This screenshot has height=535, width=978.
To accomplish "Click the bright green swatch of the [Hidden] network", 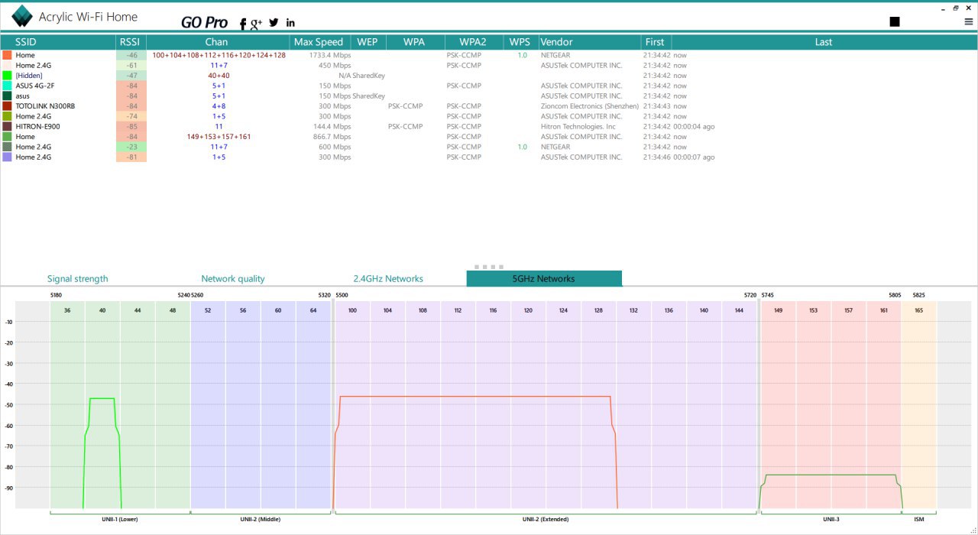I will click(7, 76).
